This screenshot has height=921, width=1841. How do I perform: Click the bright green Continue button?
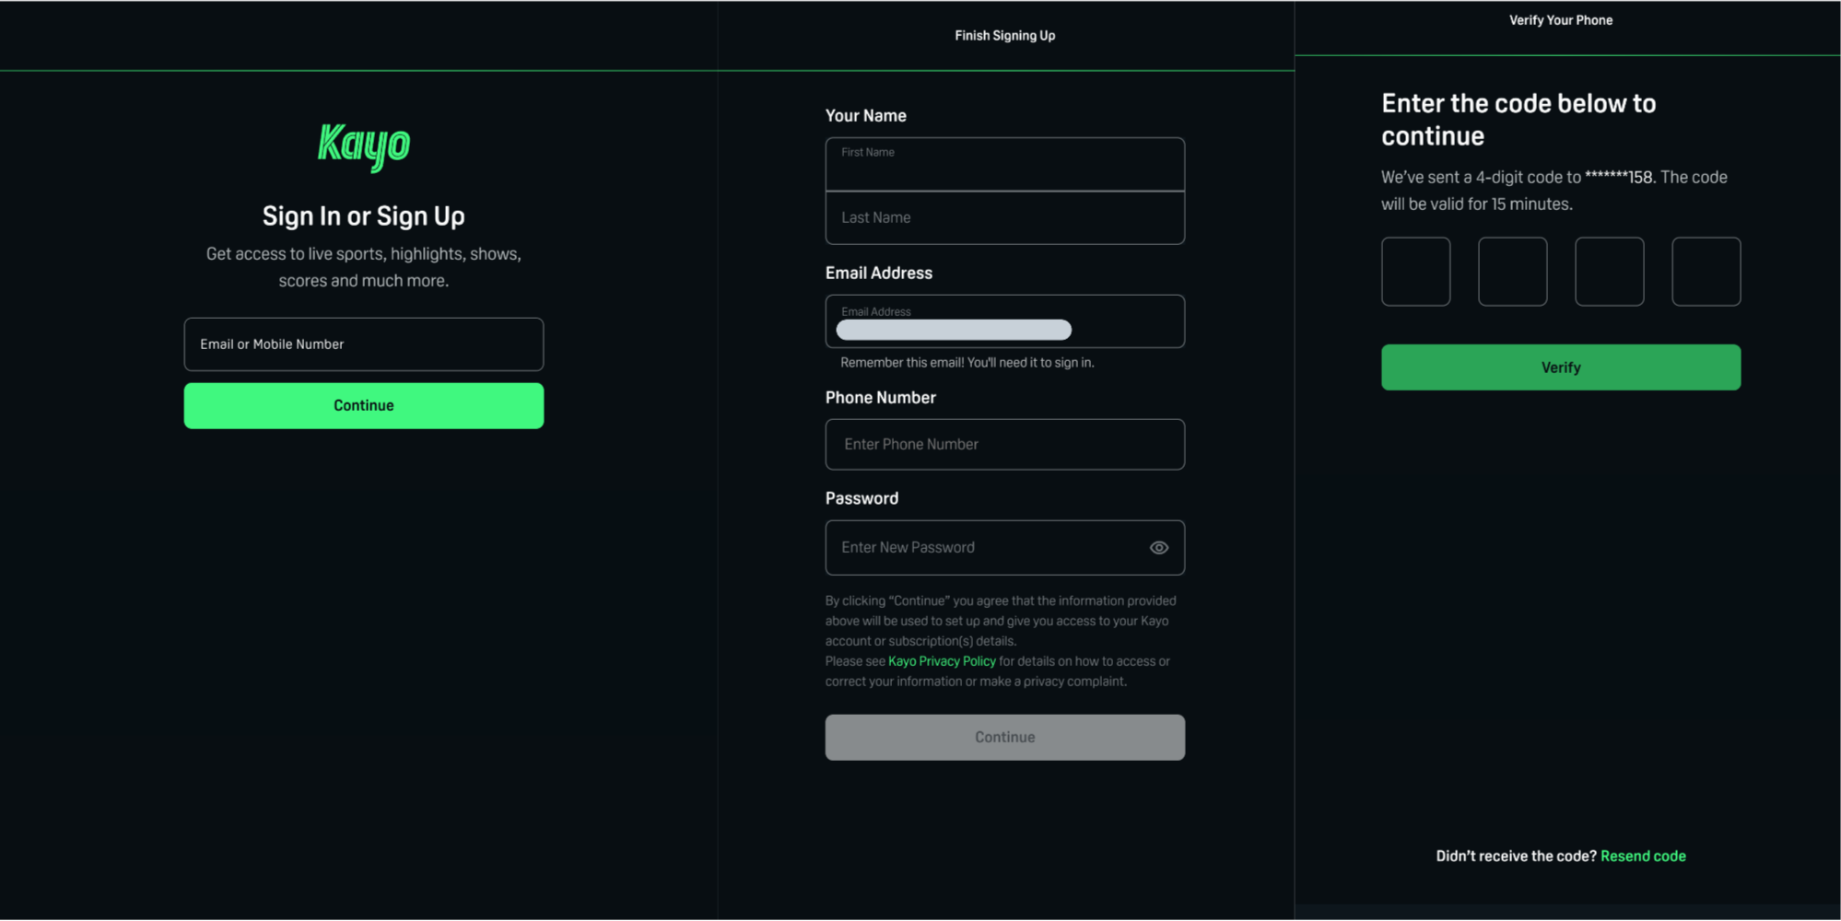[364, 406]
